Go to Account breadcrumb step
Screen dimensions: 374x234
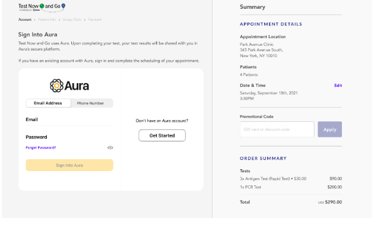25,20
